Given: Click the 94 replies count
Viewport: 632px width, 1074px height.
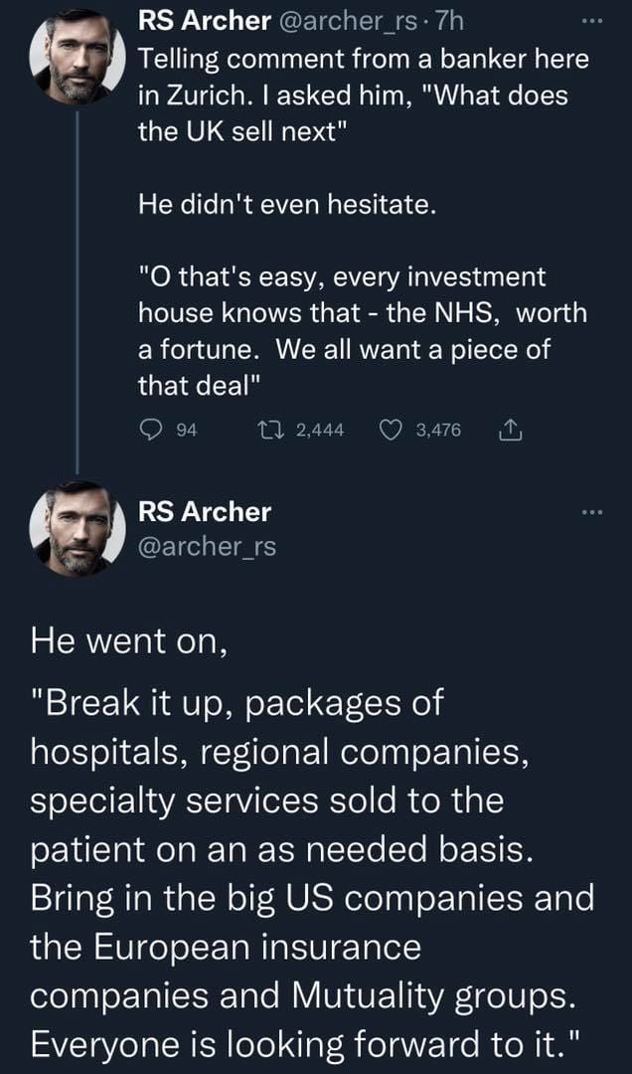Looking at the screenshot, I should (x=184, y=430).
